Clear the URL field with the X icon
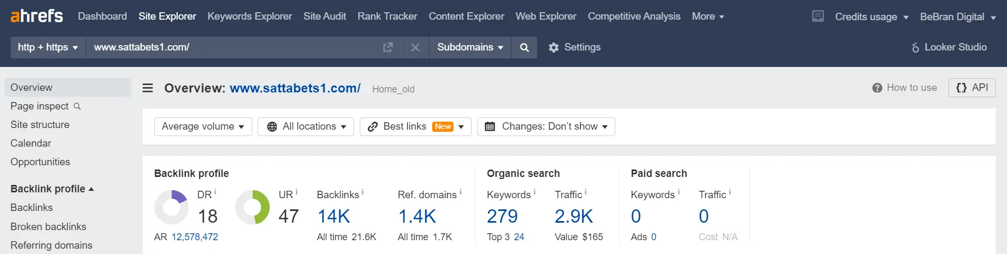 tap(416, 47)
